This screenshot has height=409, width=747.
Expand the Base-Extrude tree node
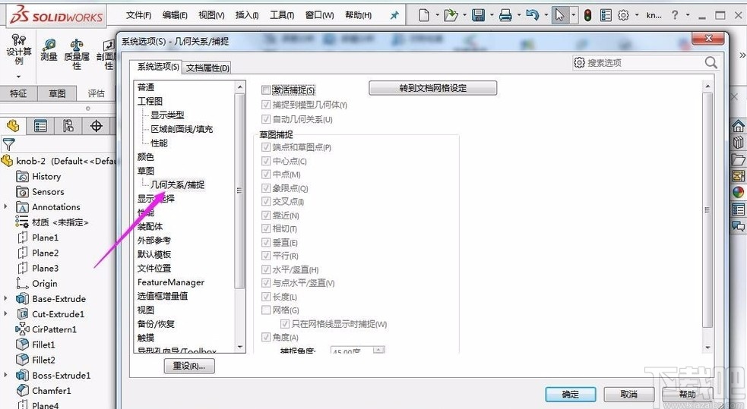click(6, 298)
